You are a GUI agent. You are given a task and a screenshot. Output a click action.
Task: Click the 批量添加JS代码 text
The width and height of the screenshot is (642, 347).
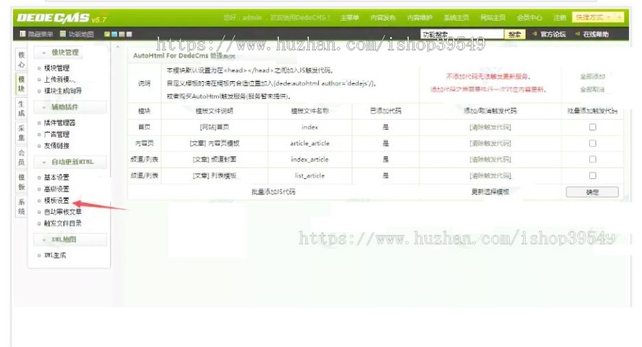pyautogui.click(x=273, y=192)
